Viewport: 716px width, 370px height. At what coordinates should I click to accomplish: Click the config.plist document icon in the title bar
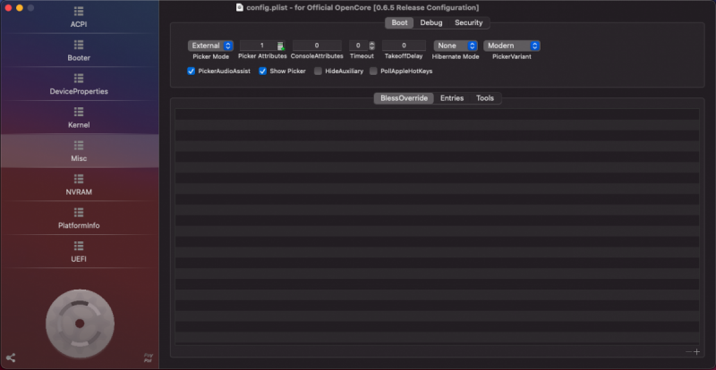coord(240,7)
